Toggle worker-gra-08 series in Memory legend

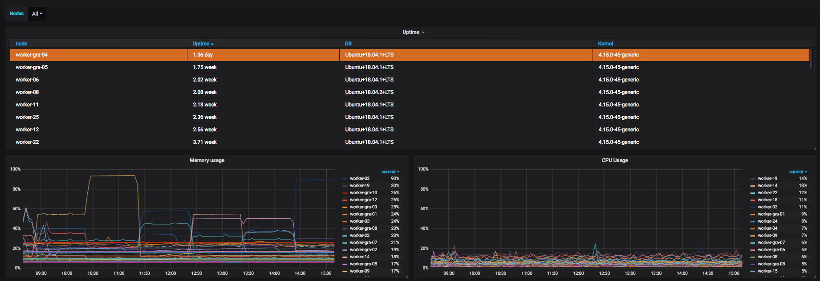(363, 228)
